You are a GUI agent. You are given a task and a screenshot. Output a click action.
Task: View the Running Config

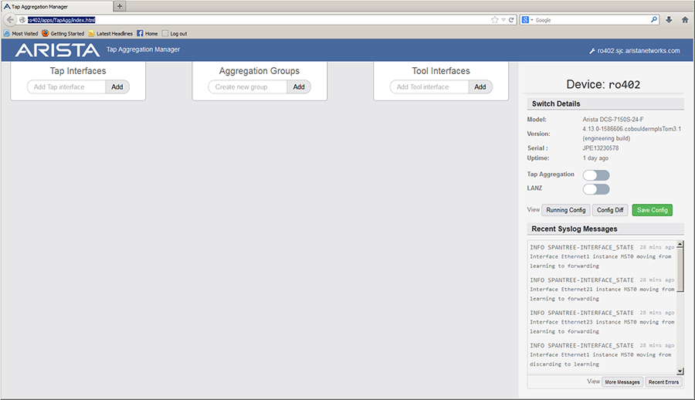566,210
